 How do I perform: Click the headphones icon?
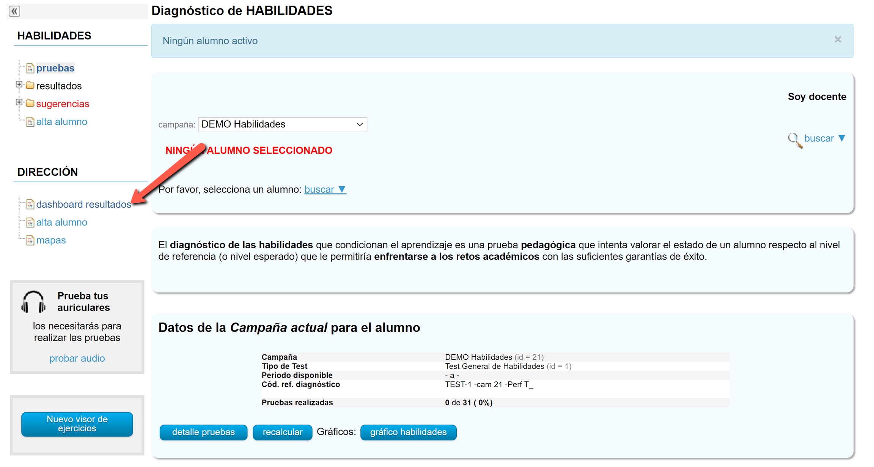(x=33, y=302)
